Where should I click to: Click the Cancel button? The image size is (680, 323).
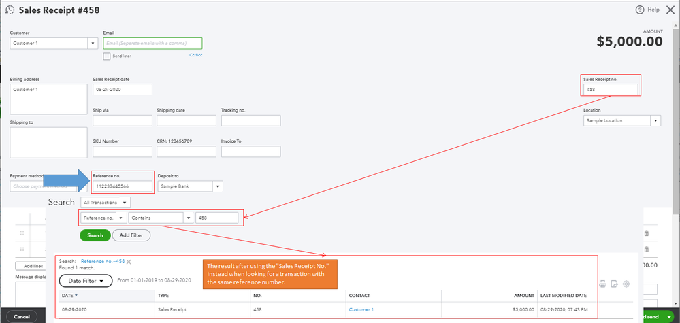coord(22,316)
